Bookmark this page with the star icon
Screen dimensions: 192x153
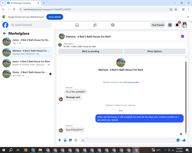(x=176, y=10)
